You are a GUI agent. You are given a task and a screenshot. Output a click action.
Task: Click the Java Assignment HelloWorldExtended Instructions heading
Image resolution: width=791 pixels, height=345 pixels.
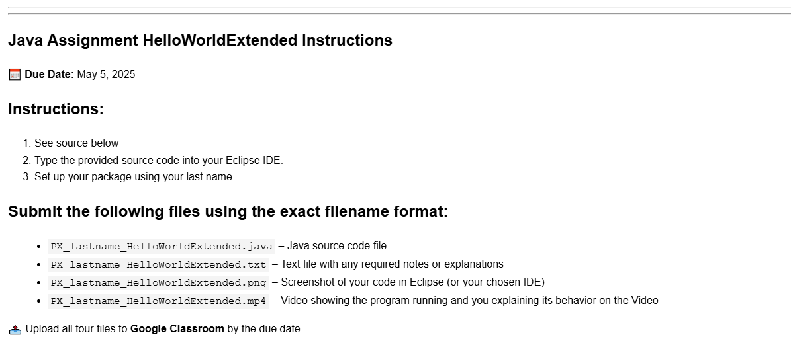click(x=200, y=40)
